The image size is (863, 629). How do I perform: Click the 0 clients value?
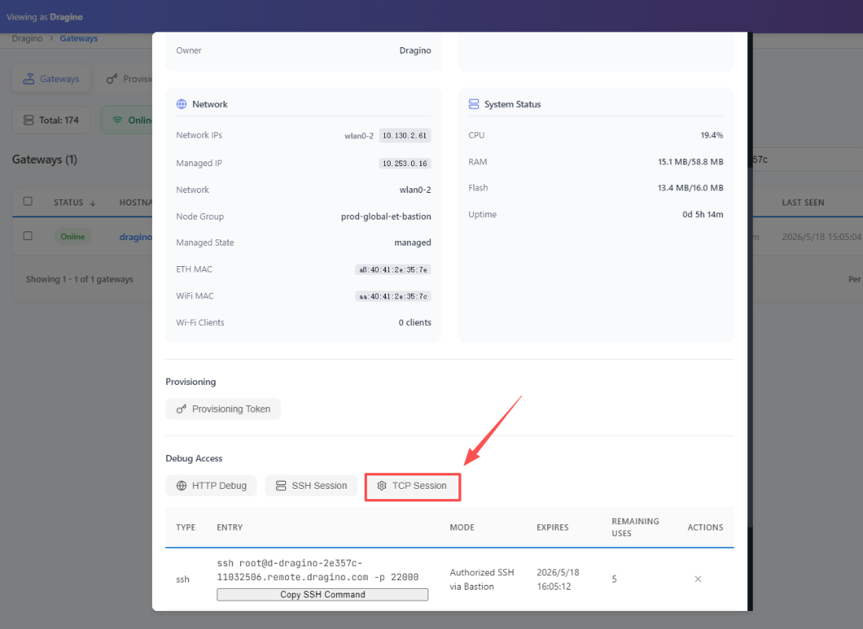coord(415,323)
